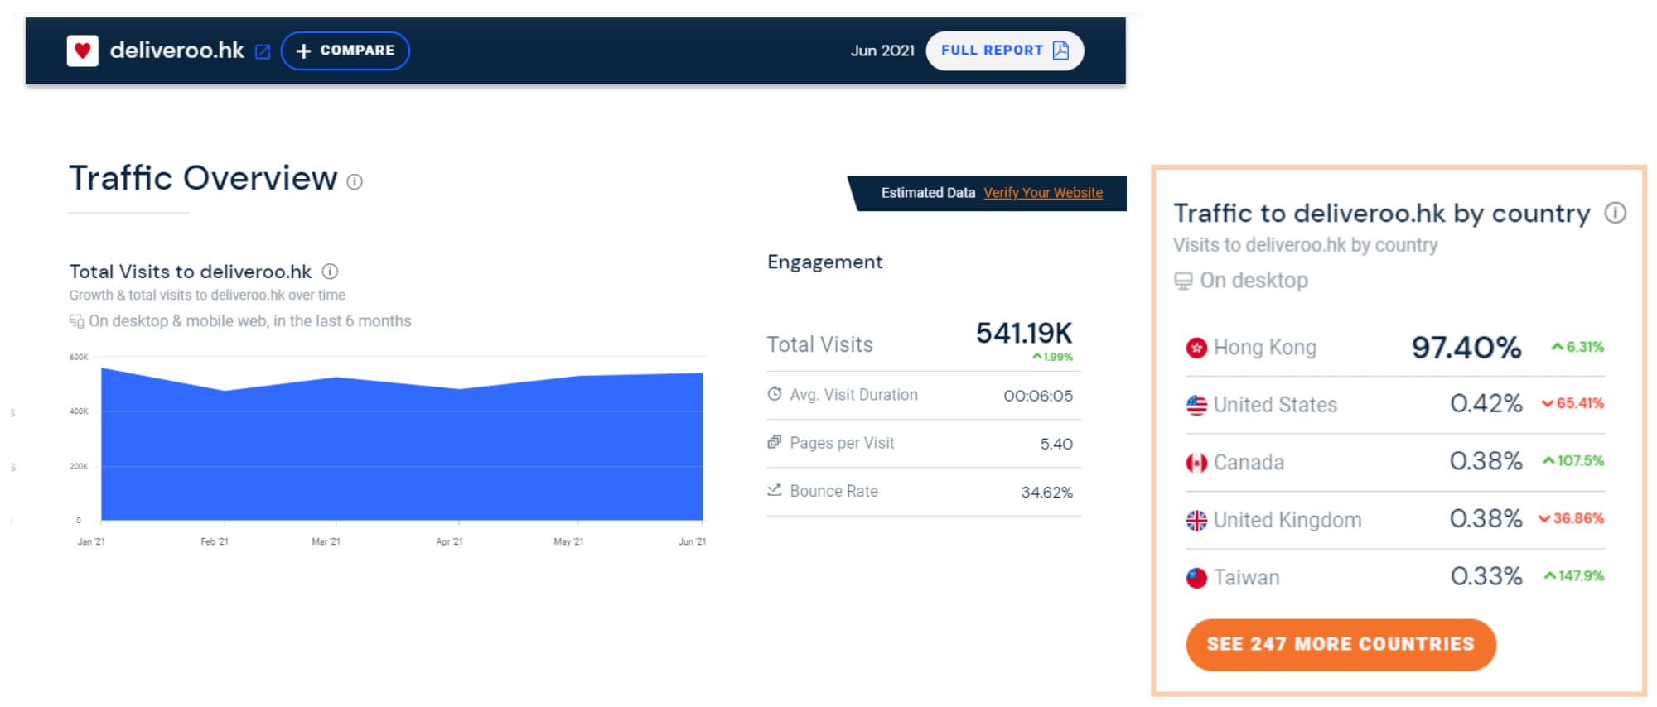Open deliveroo.hk via external link icon
Screen dimensions: 1657x707
coord(263,51)
